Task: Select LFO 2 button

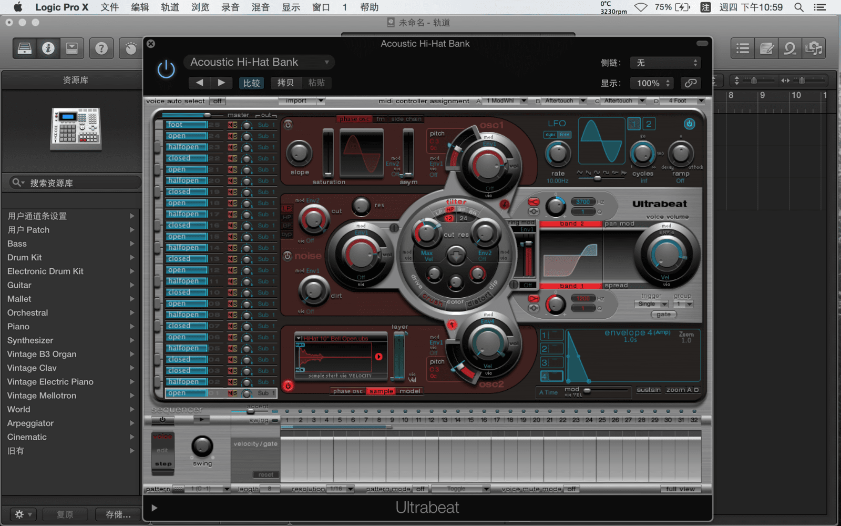Action: coord(649,124)
